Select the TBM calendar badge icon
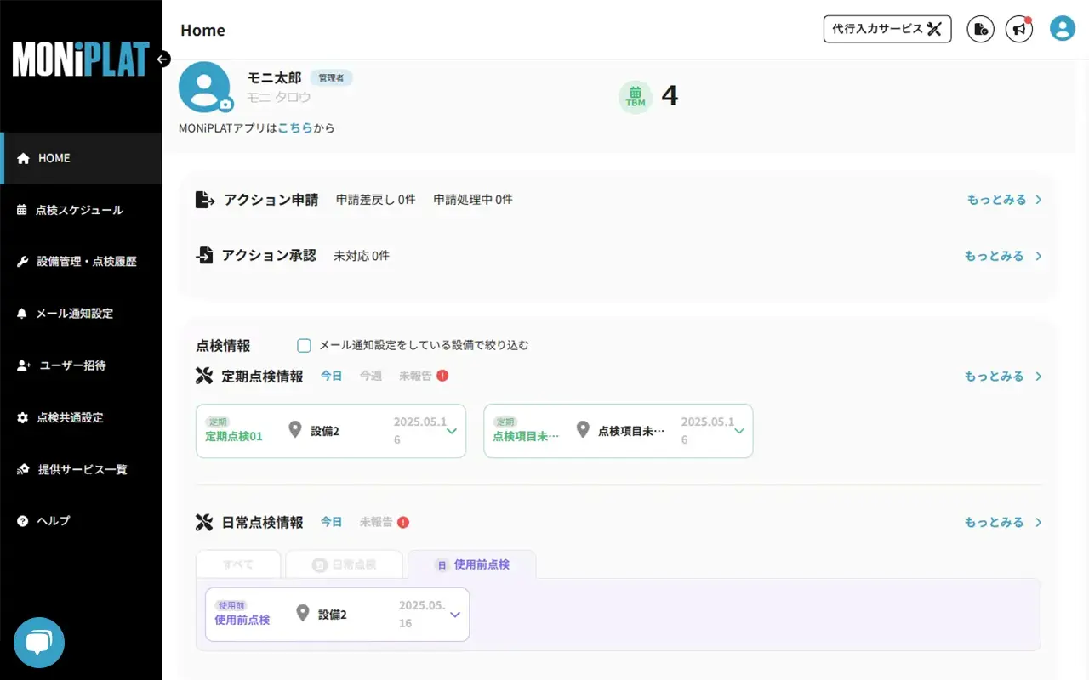This screenshot has width=1089, height=680. pos(635,96)
